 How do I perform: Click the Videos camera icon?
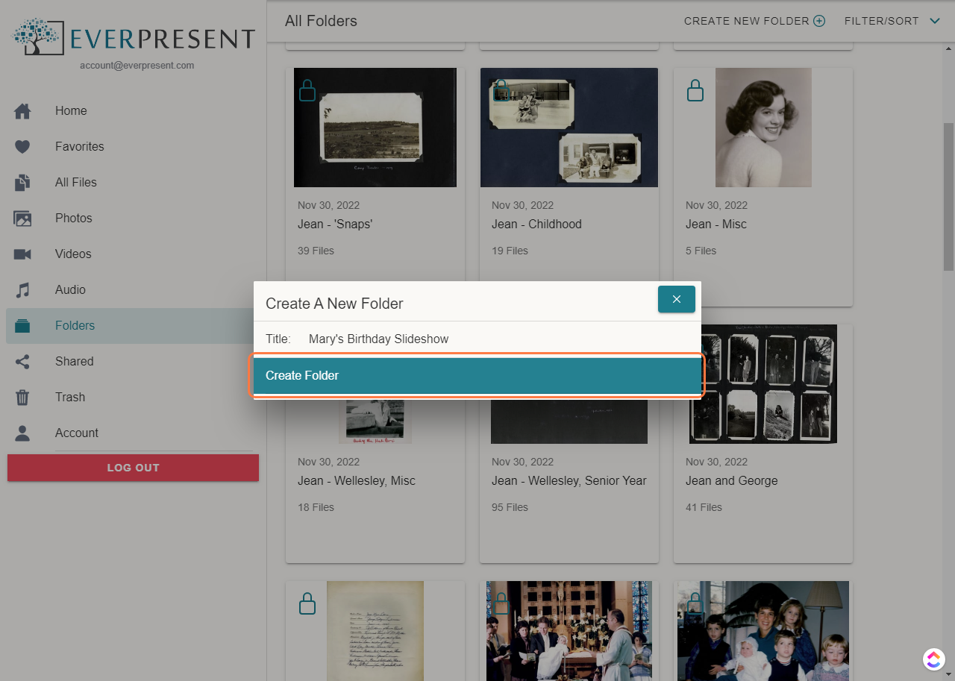22,254
